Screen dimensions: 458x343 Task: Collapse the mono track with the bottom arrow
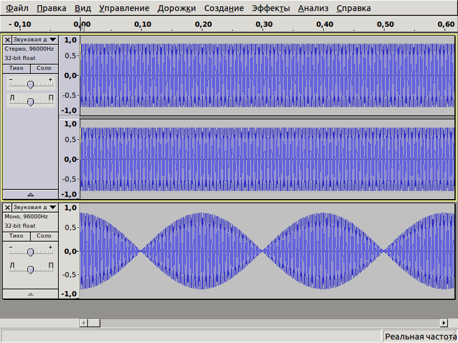point(30,294)
